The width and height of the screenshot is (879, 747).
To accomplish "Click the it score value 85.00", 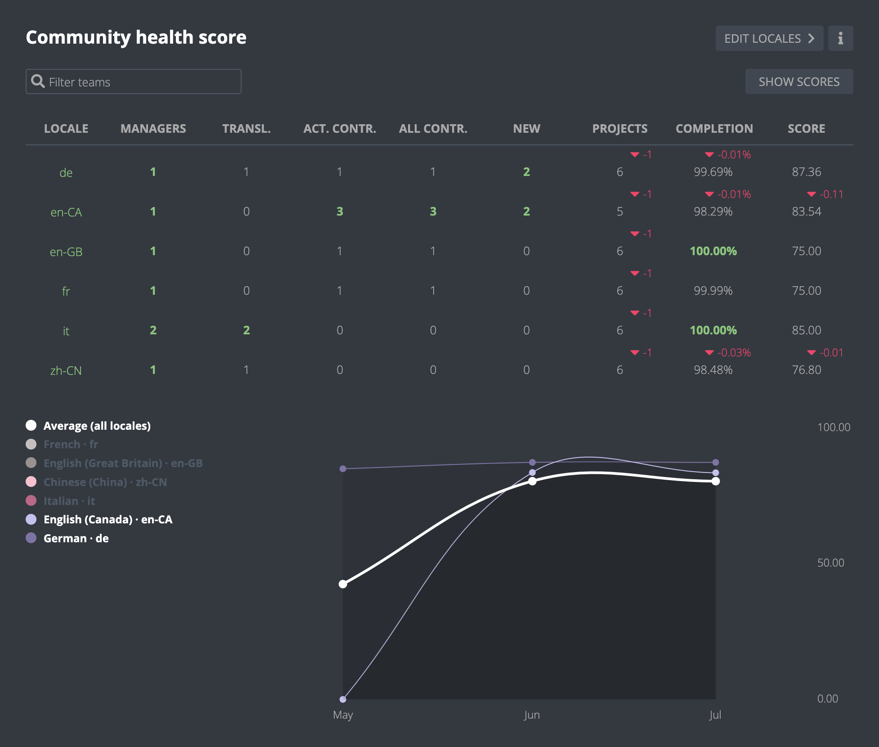I will (807, 330).
